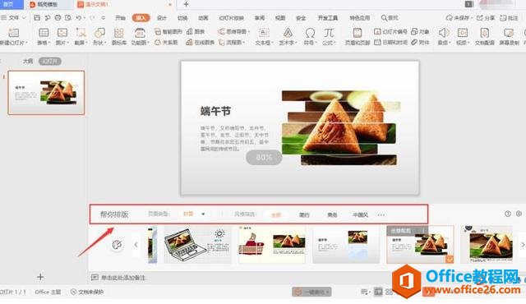526x304 pixels.
Task: Insert Smart Graphic from ribbon
Action: (x=168, y=31)
